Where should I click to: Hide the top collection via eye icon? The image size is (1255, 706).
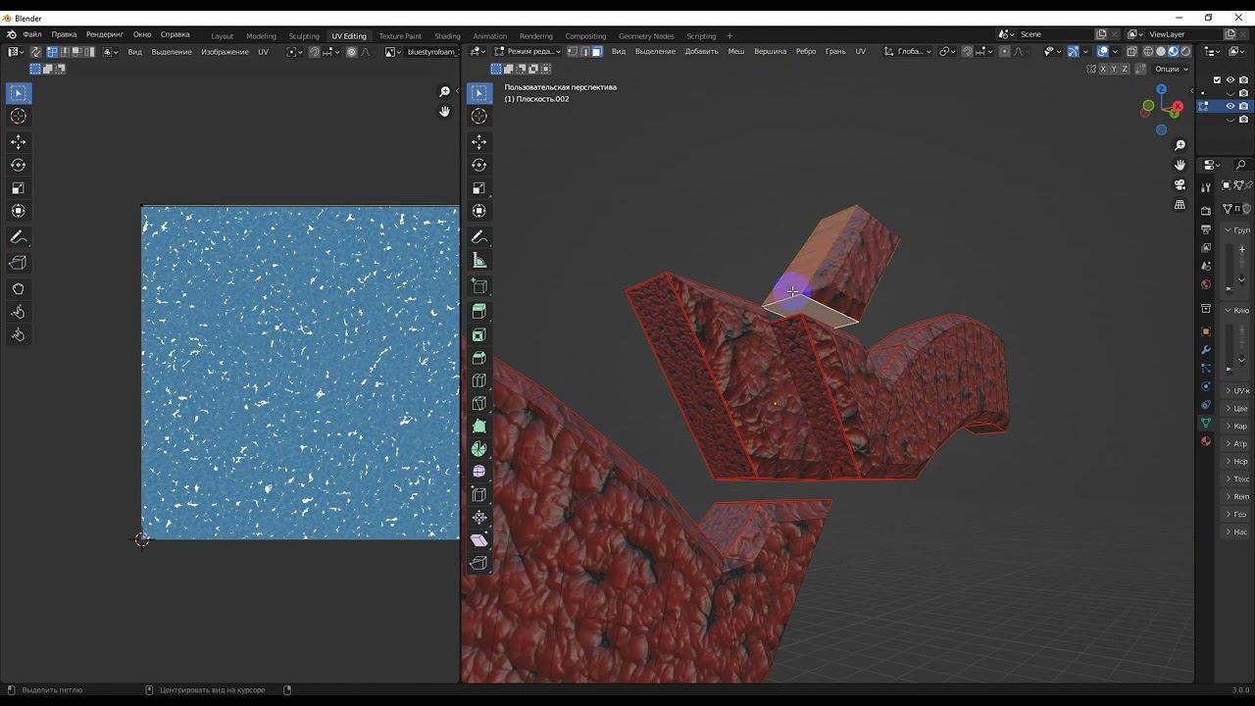(1230, 80)
